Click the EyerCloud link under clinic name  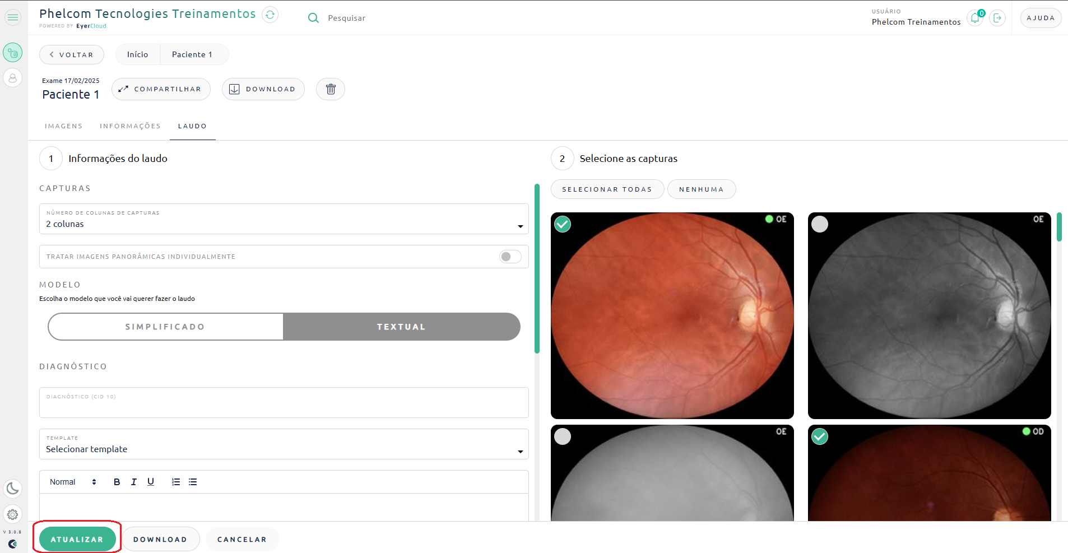[x=91, y=26]
